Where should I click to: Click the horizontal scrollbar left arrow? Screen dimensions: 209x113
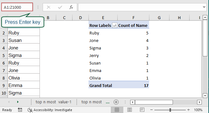click(x=132, y=102)
